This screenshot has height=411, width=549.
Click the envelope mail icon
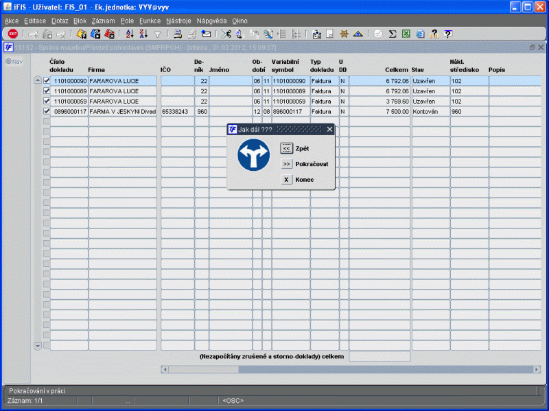[206, 34]
